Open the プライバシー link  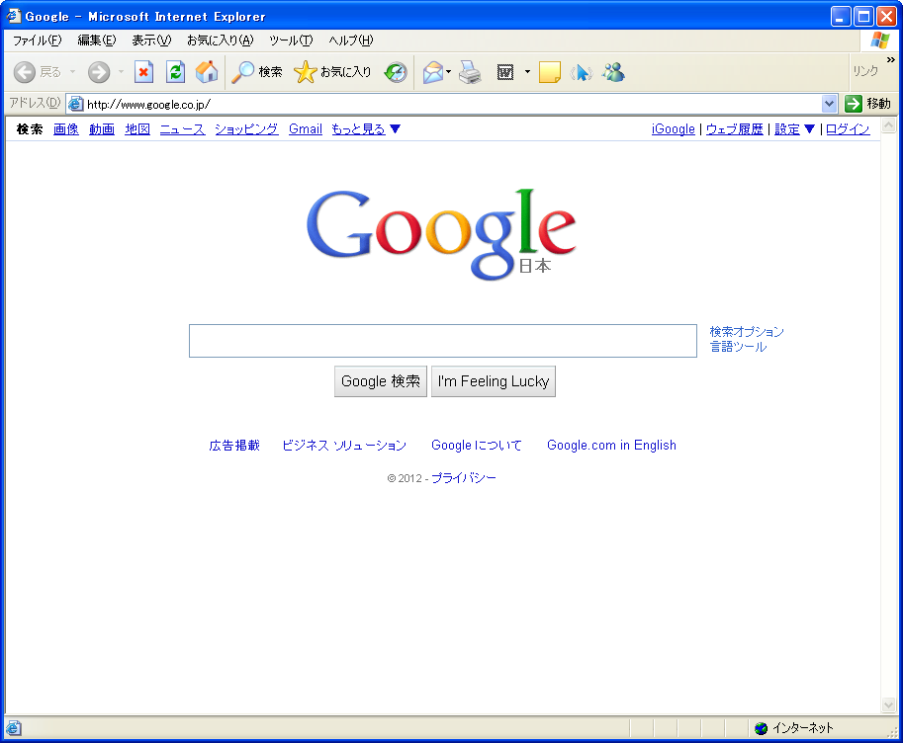pos(464,478)
